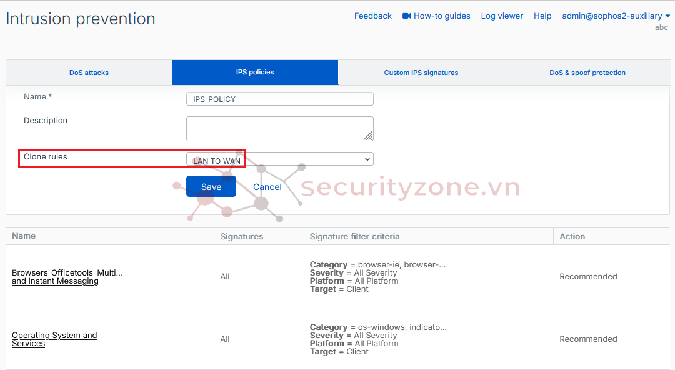
Task: Expand the Clone rules dropdown
Action: 367,159
